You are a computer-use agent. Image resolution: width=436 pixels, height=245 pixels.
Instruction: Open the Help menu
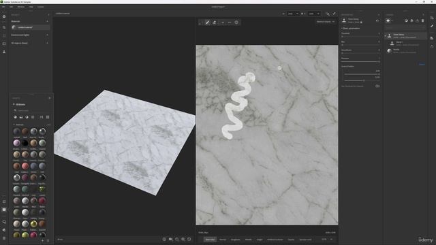point(31,7)
